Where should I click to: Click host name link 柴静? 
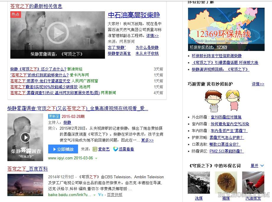(x=67, y=122)
